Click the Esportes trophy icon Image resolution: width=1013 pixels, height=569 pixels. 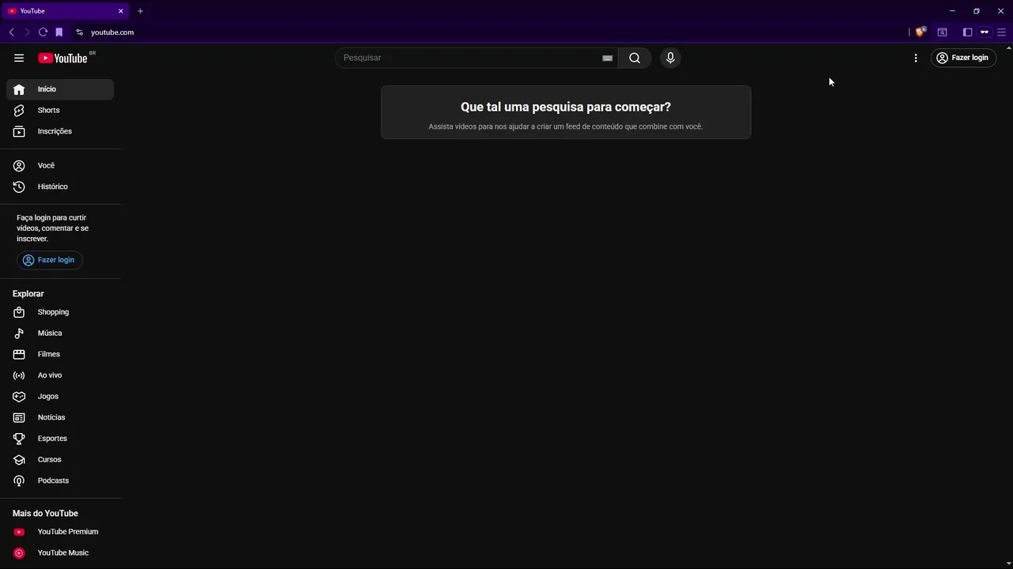[19, 439]
